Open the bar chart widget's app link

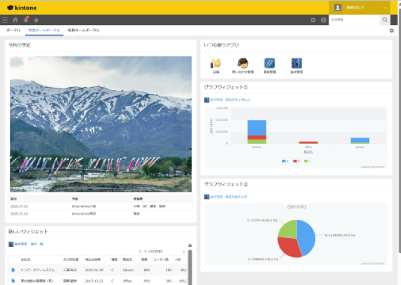(230, 100)
